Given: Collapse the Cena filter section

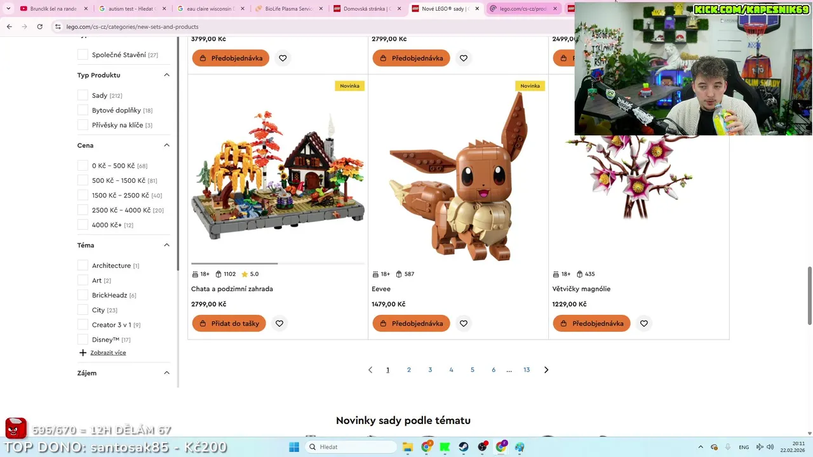Looking at the screenshot, I should coord(166,145).
